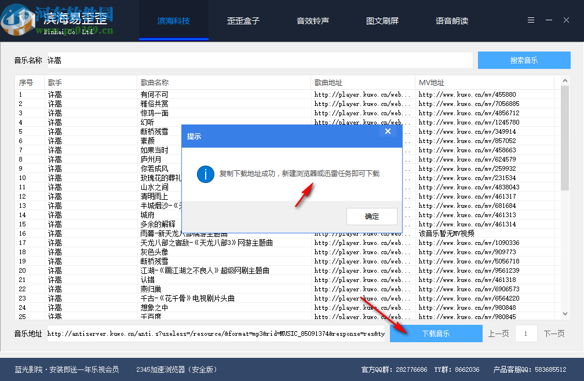
Task: Click the 搜索音乐 button
Action: pyautogui.click(x=524, y=60)
